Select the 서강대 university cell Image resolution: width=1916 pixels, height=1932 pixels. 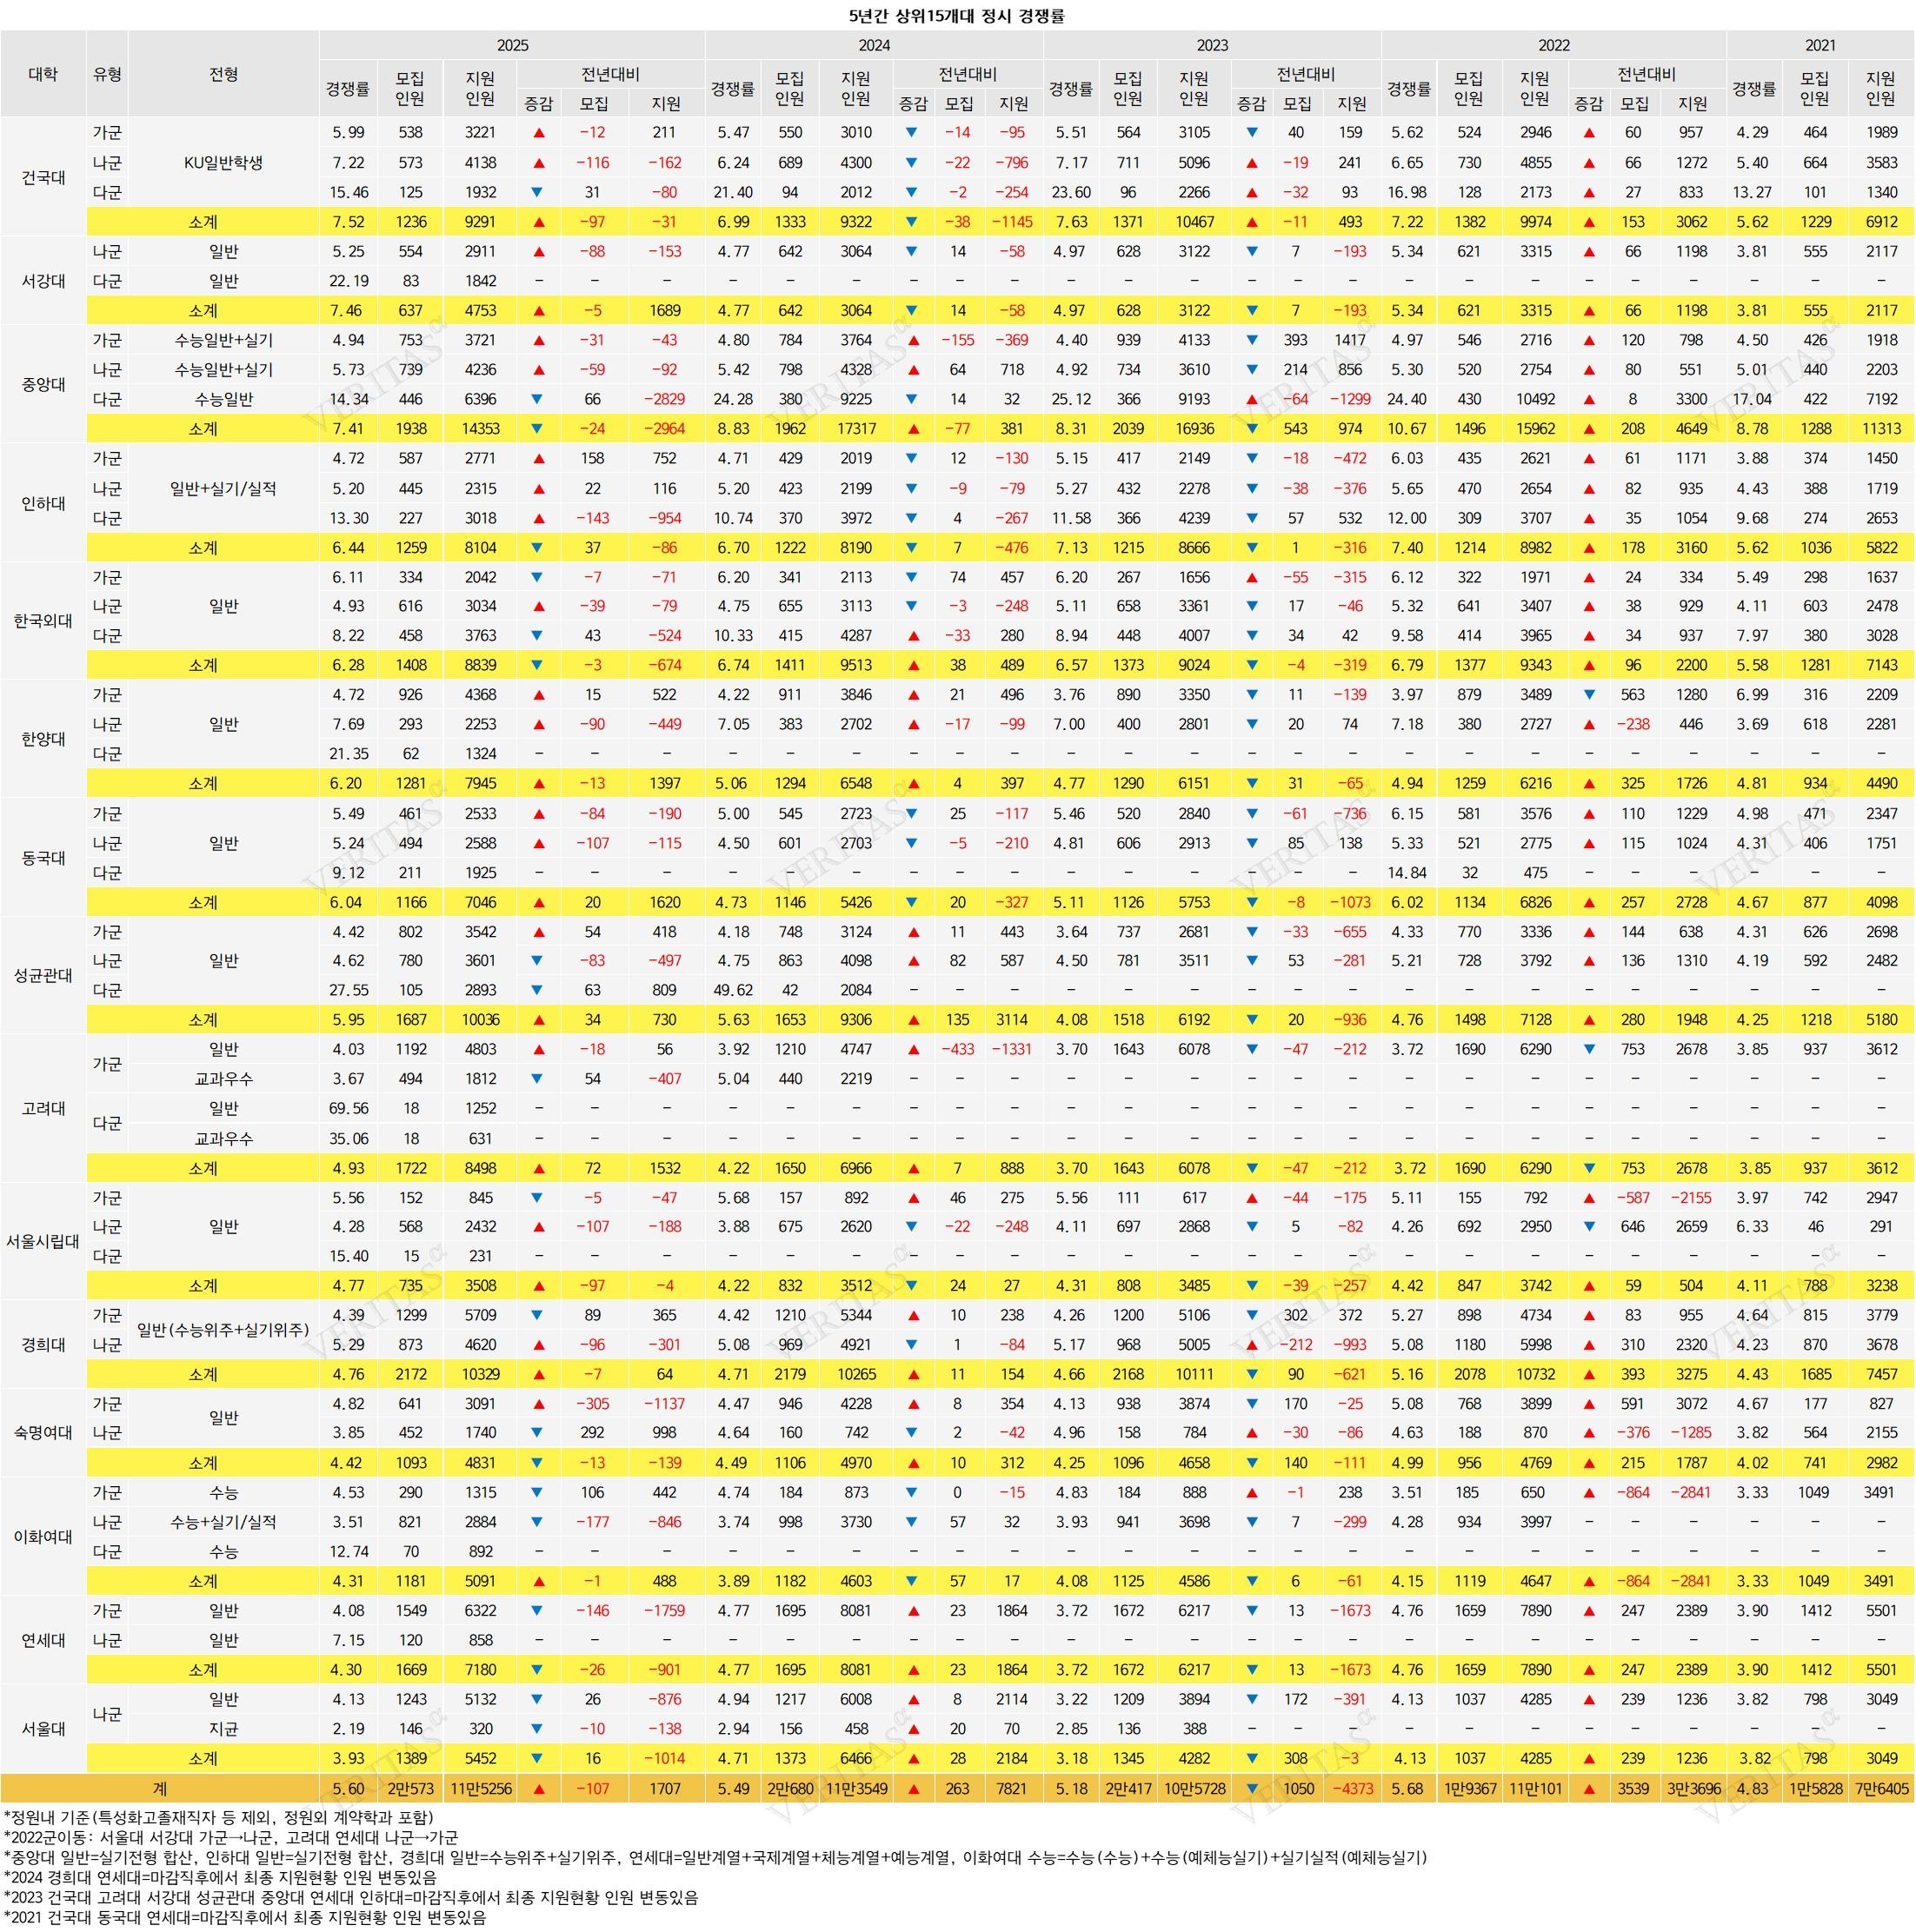pyautogui.click(x=43, y=281)
